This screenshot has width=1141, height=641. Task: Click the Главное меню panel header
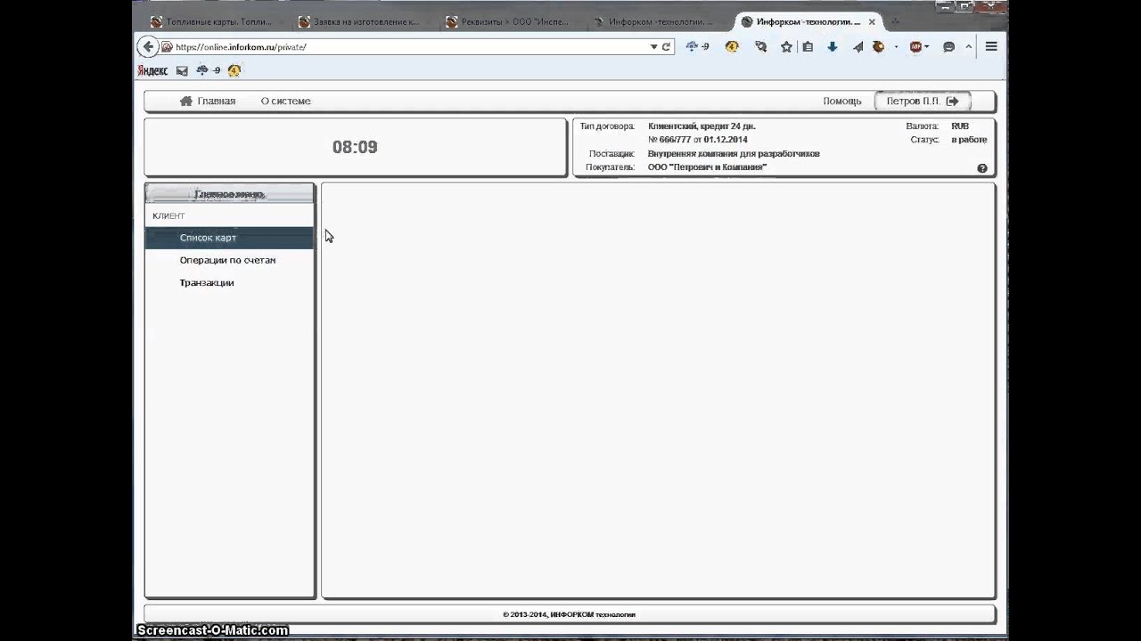(230, 194)
